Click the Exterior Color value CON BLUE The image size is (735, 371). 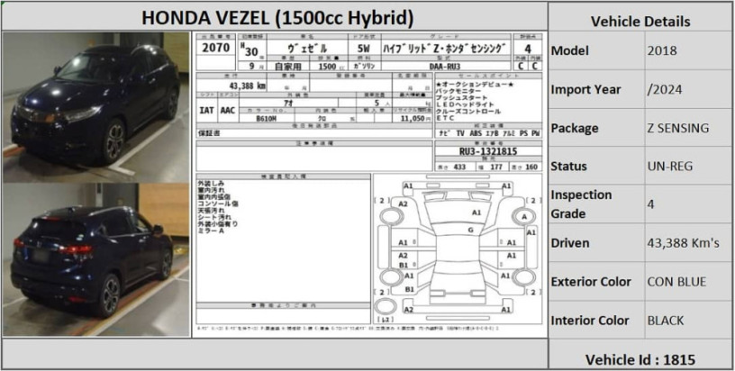click(677, 282)
